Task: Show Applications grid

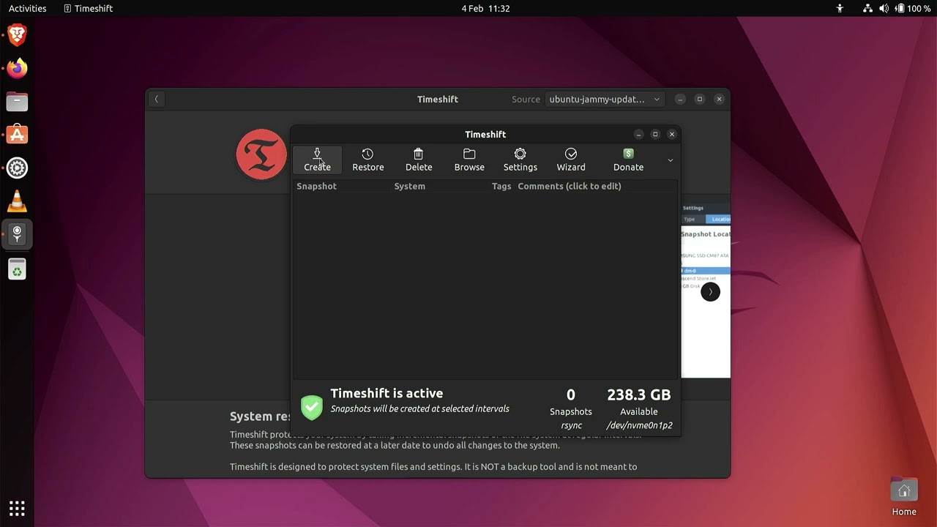Action: [17, 508]
